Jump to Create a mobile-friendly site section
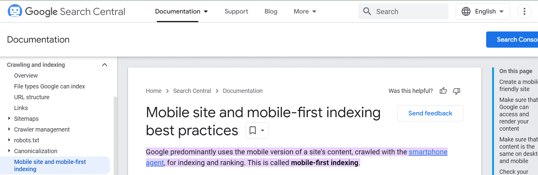 coord(519,85)
